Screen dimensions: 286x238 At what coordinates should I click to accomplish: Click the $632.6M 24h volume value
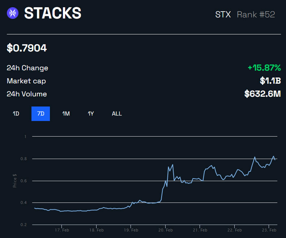[262, 94]
